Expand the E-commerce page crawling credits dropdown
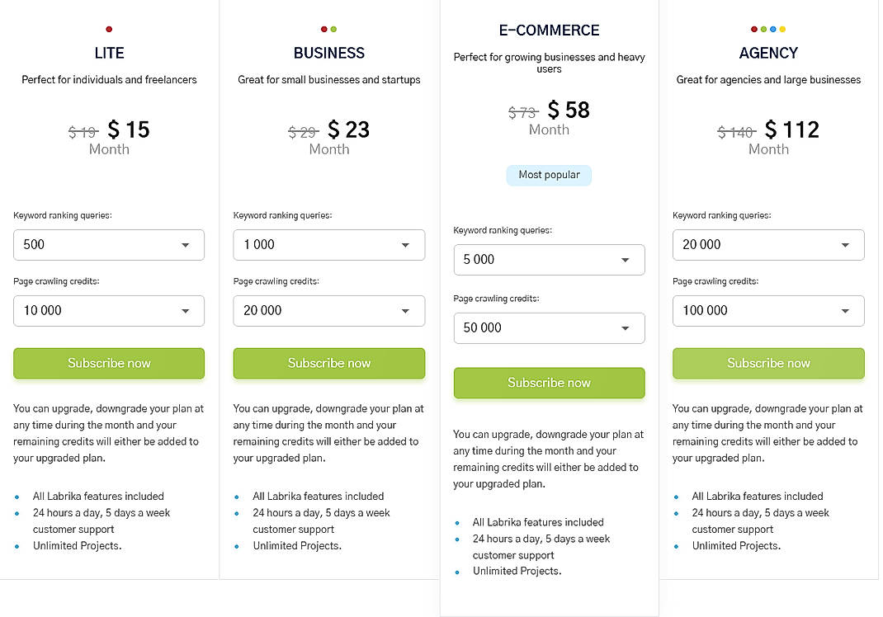The width and height of the screenshot is (883, 617). (549, 327)
